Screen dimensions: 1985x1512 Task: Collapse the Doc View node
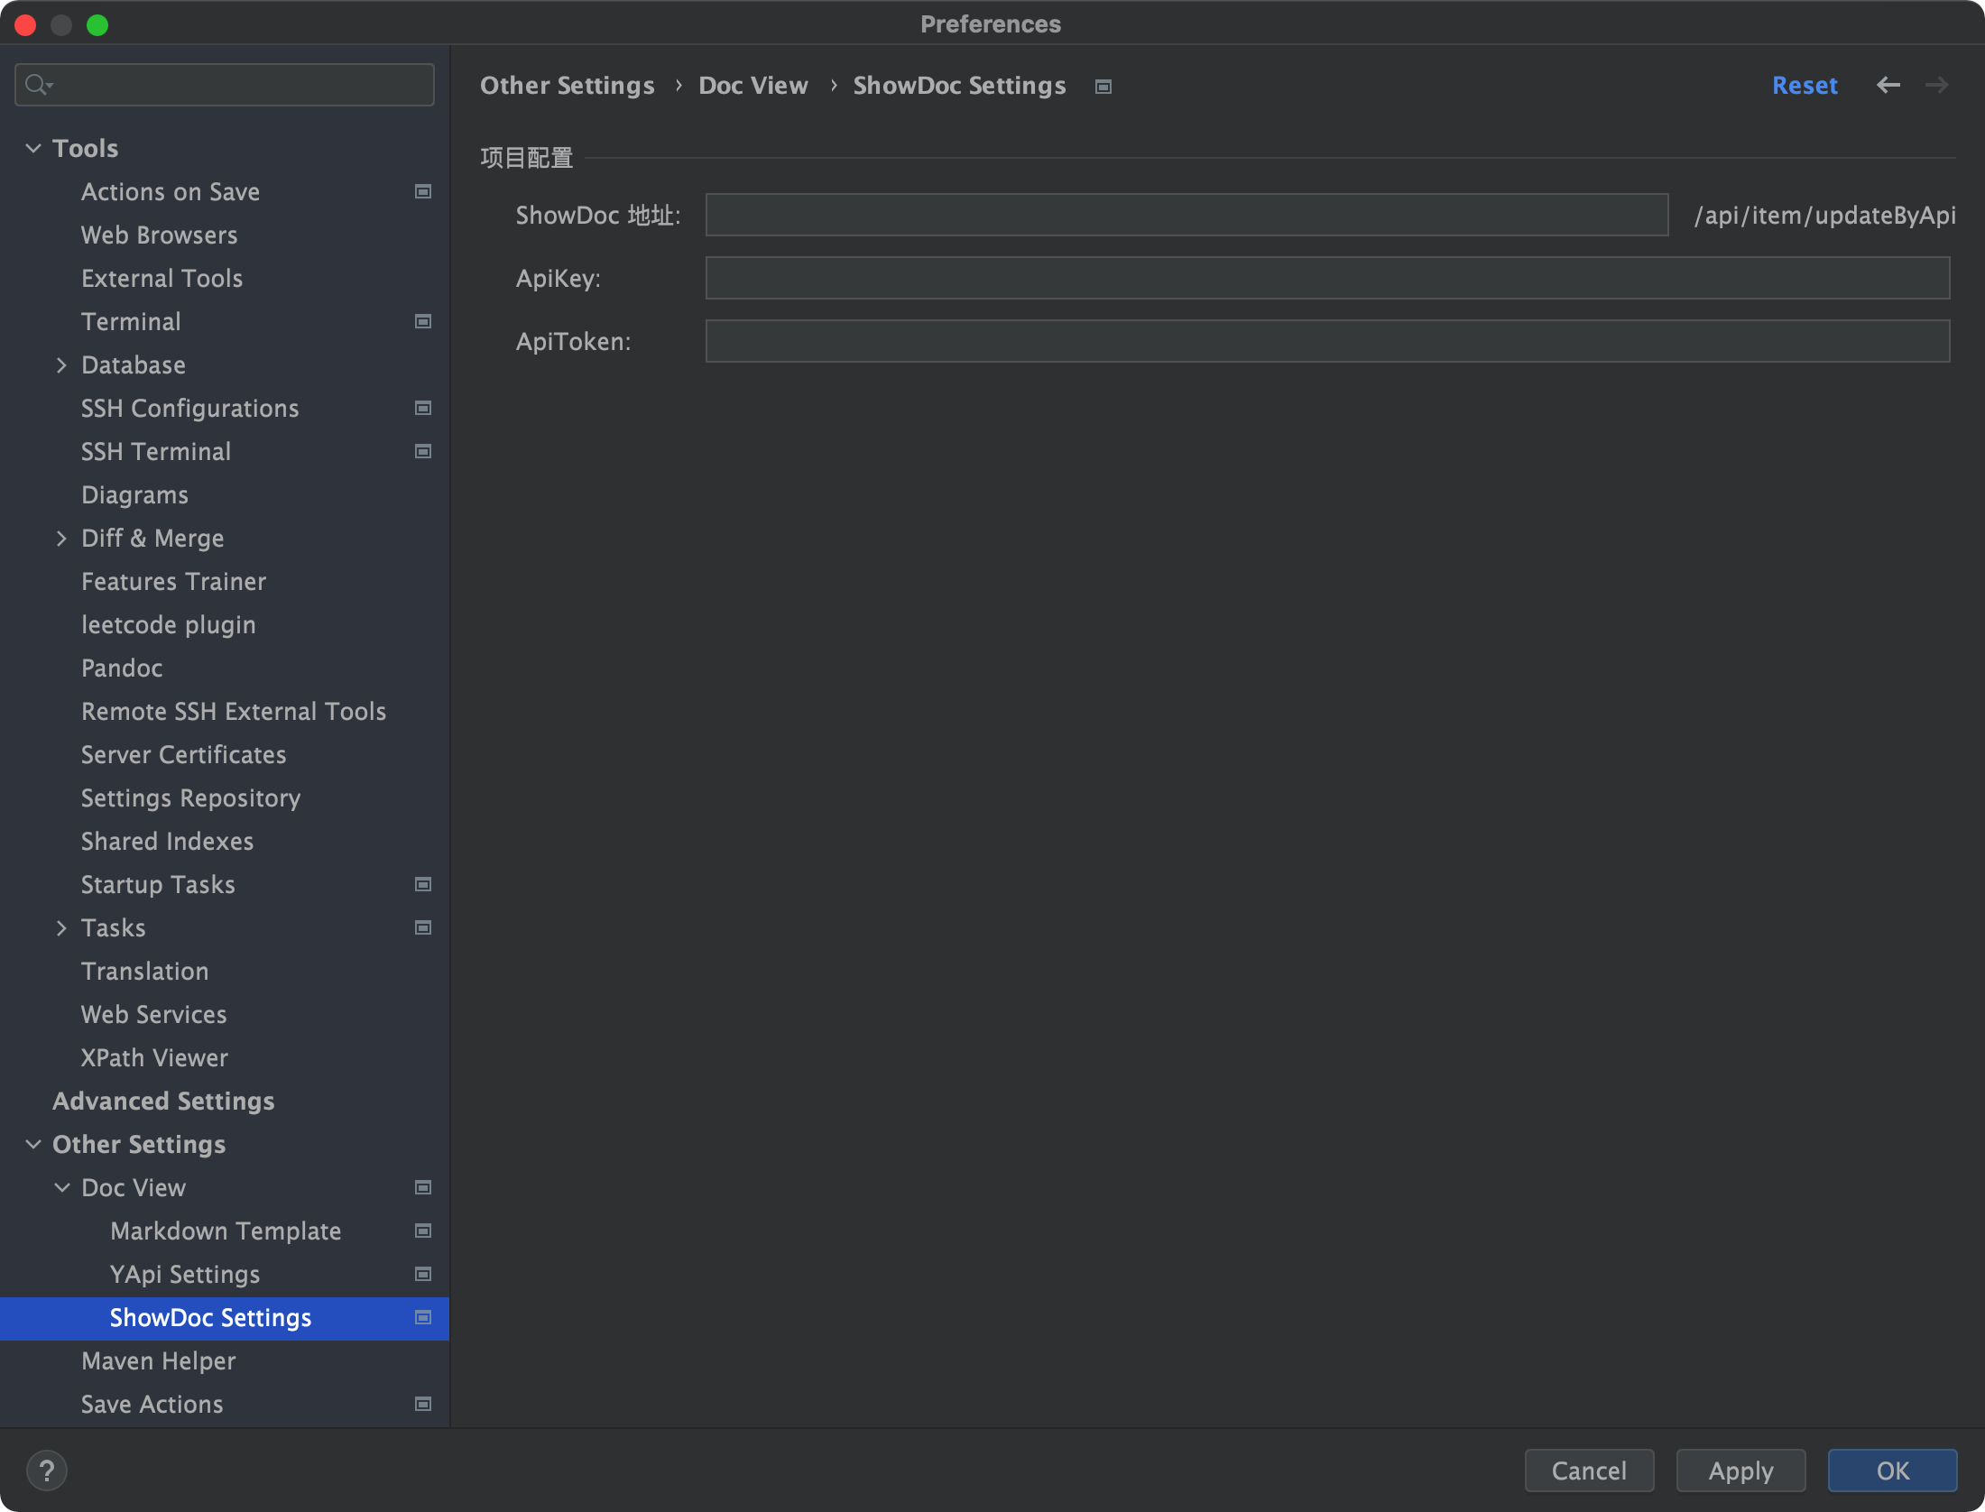pyautogui.click(x=61, y=1187)
